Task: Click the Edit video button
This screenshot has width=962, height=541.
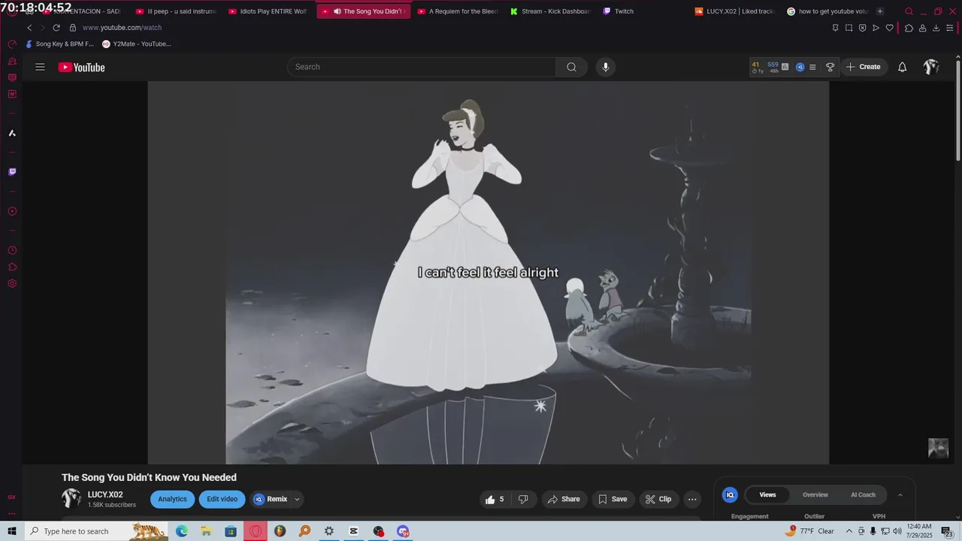Action: click(222, 499)
